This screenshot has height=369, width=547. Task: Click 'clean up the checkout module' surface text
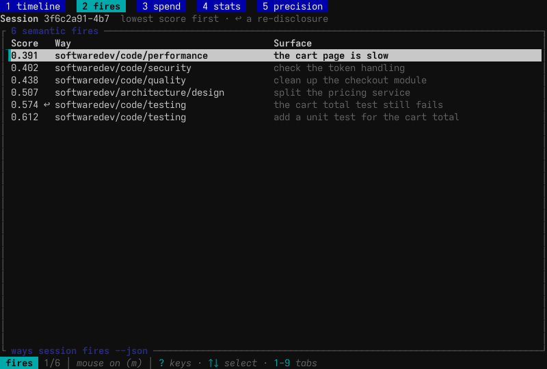350,80
